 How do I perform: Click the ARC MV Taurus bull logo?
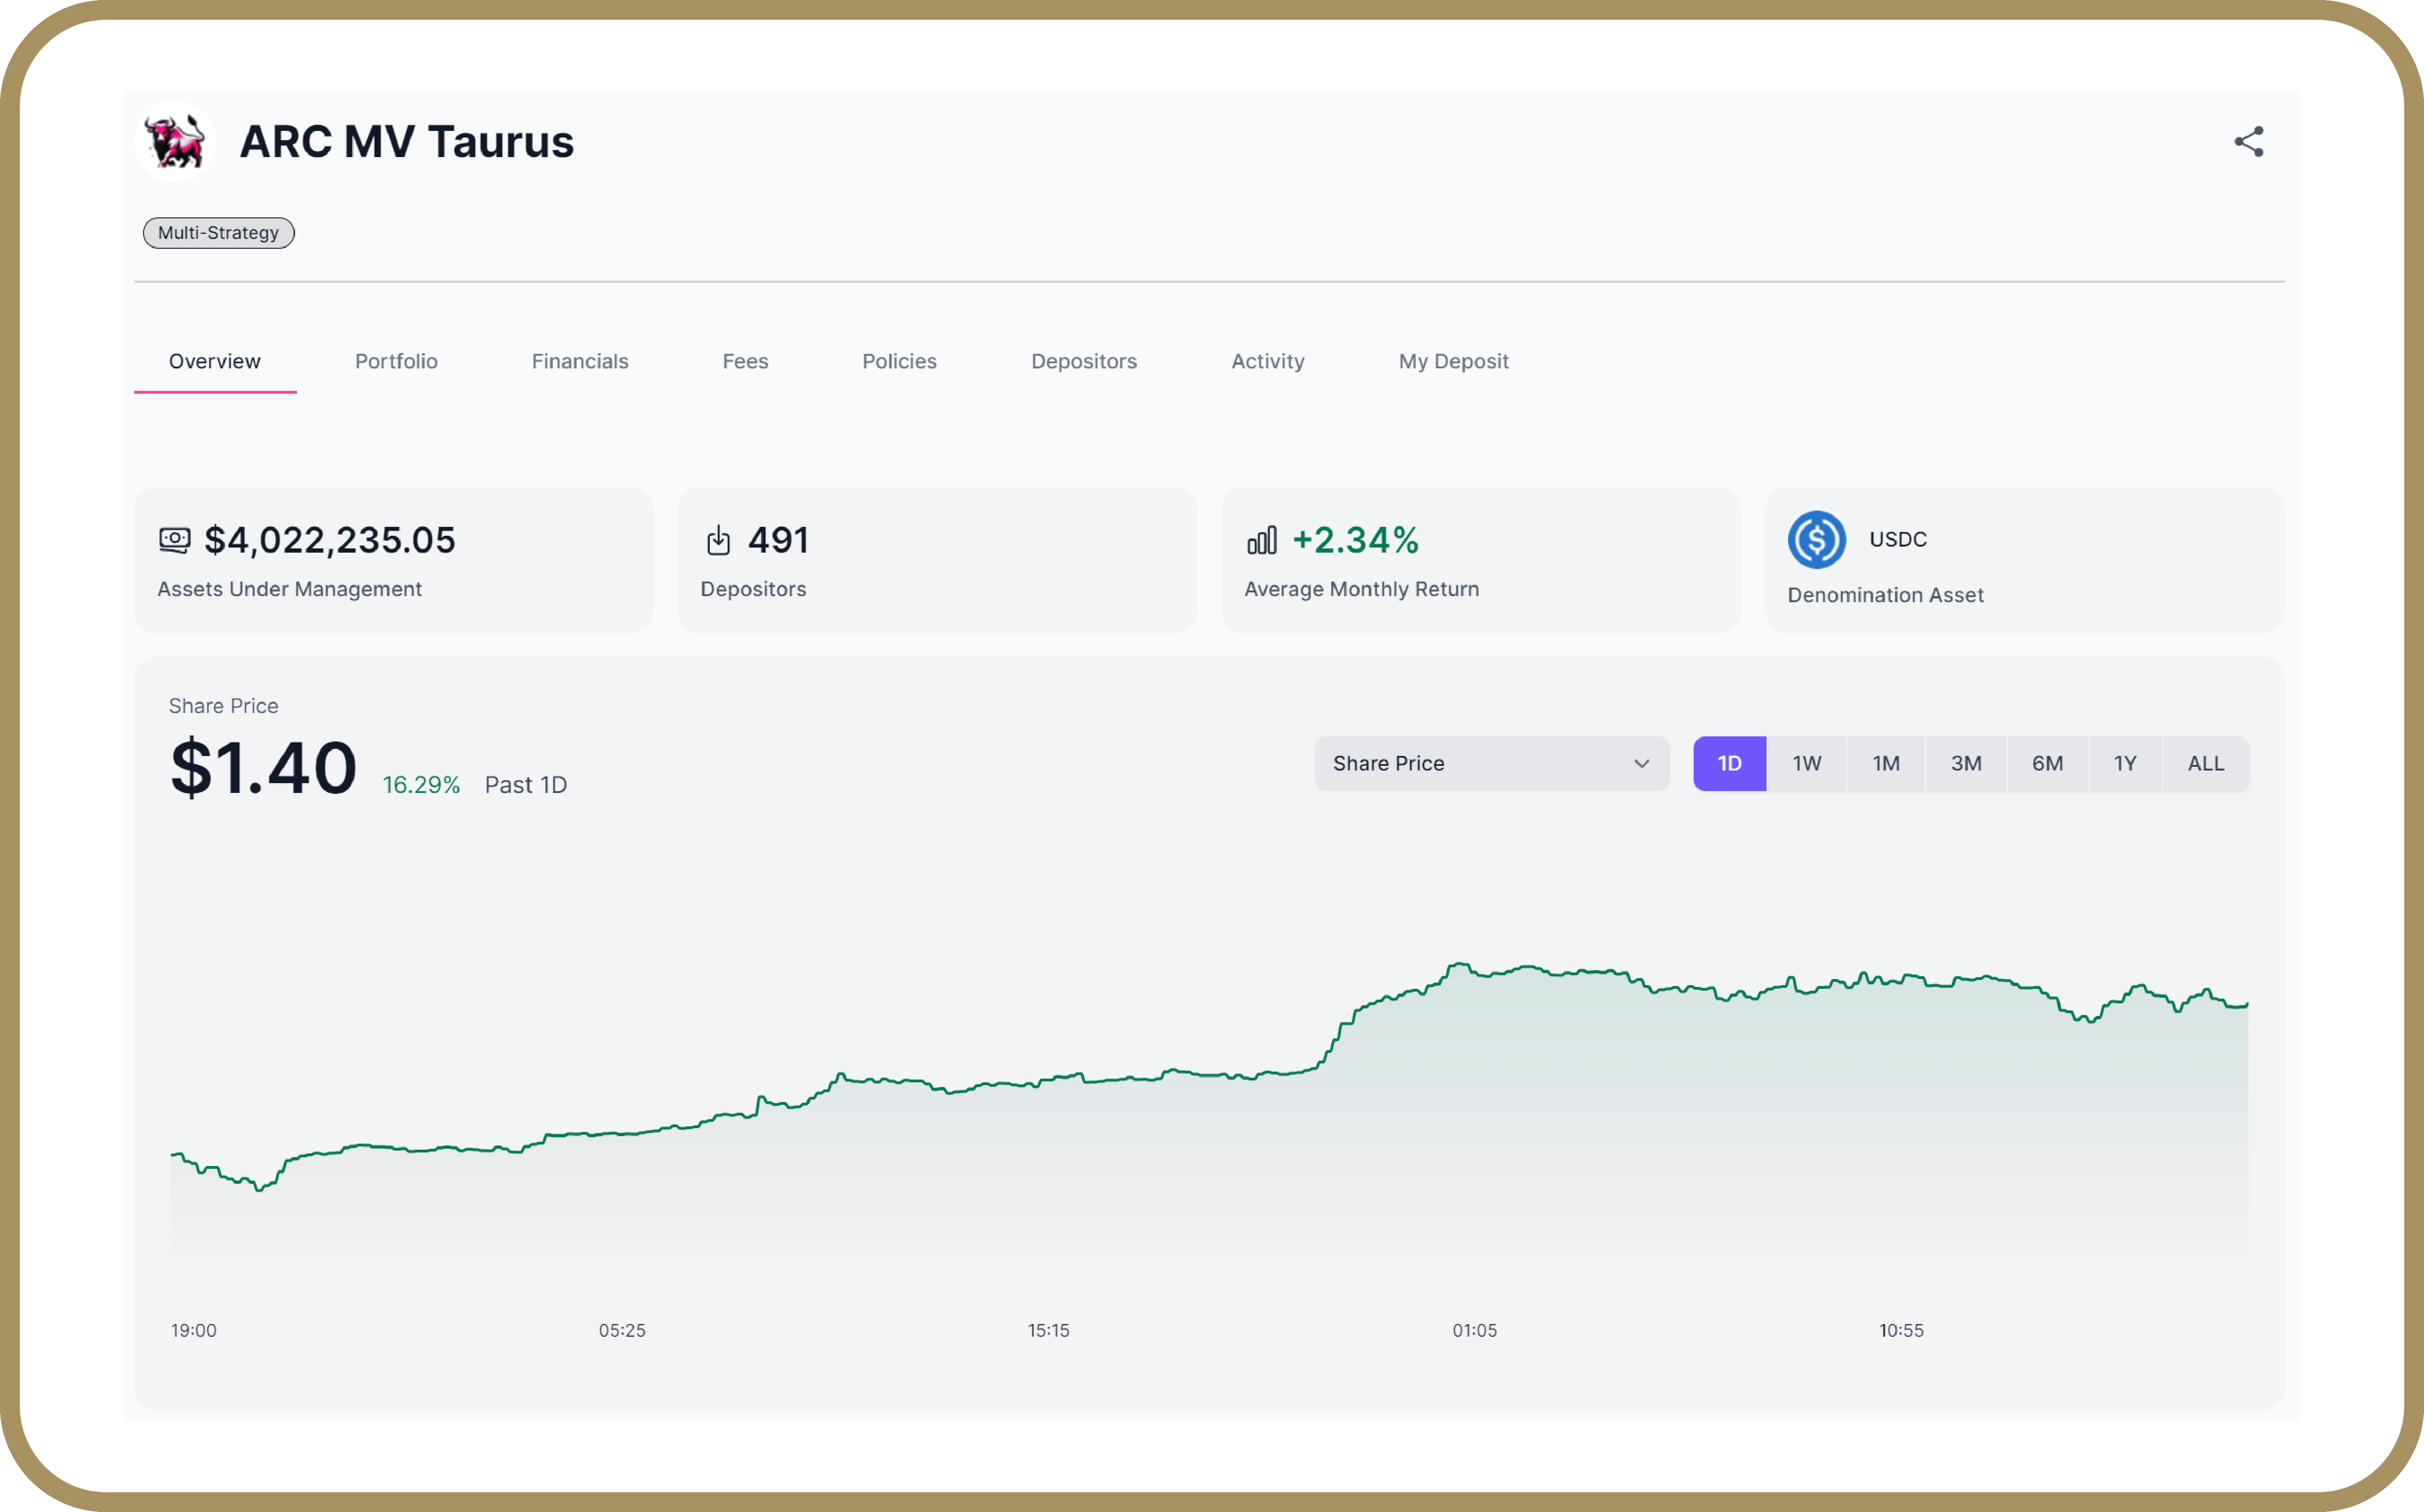(x=175, y=142)
